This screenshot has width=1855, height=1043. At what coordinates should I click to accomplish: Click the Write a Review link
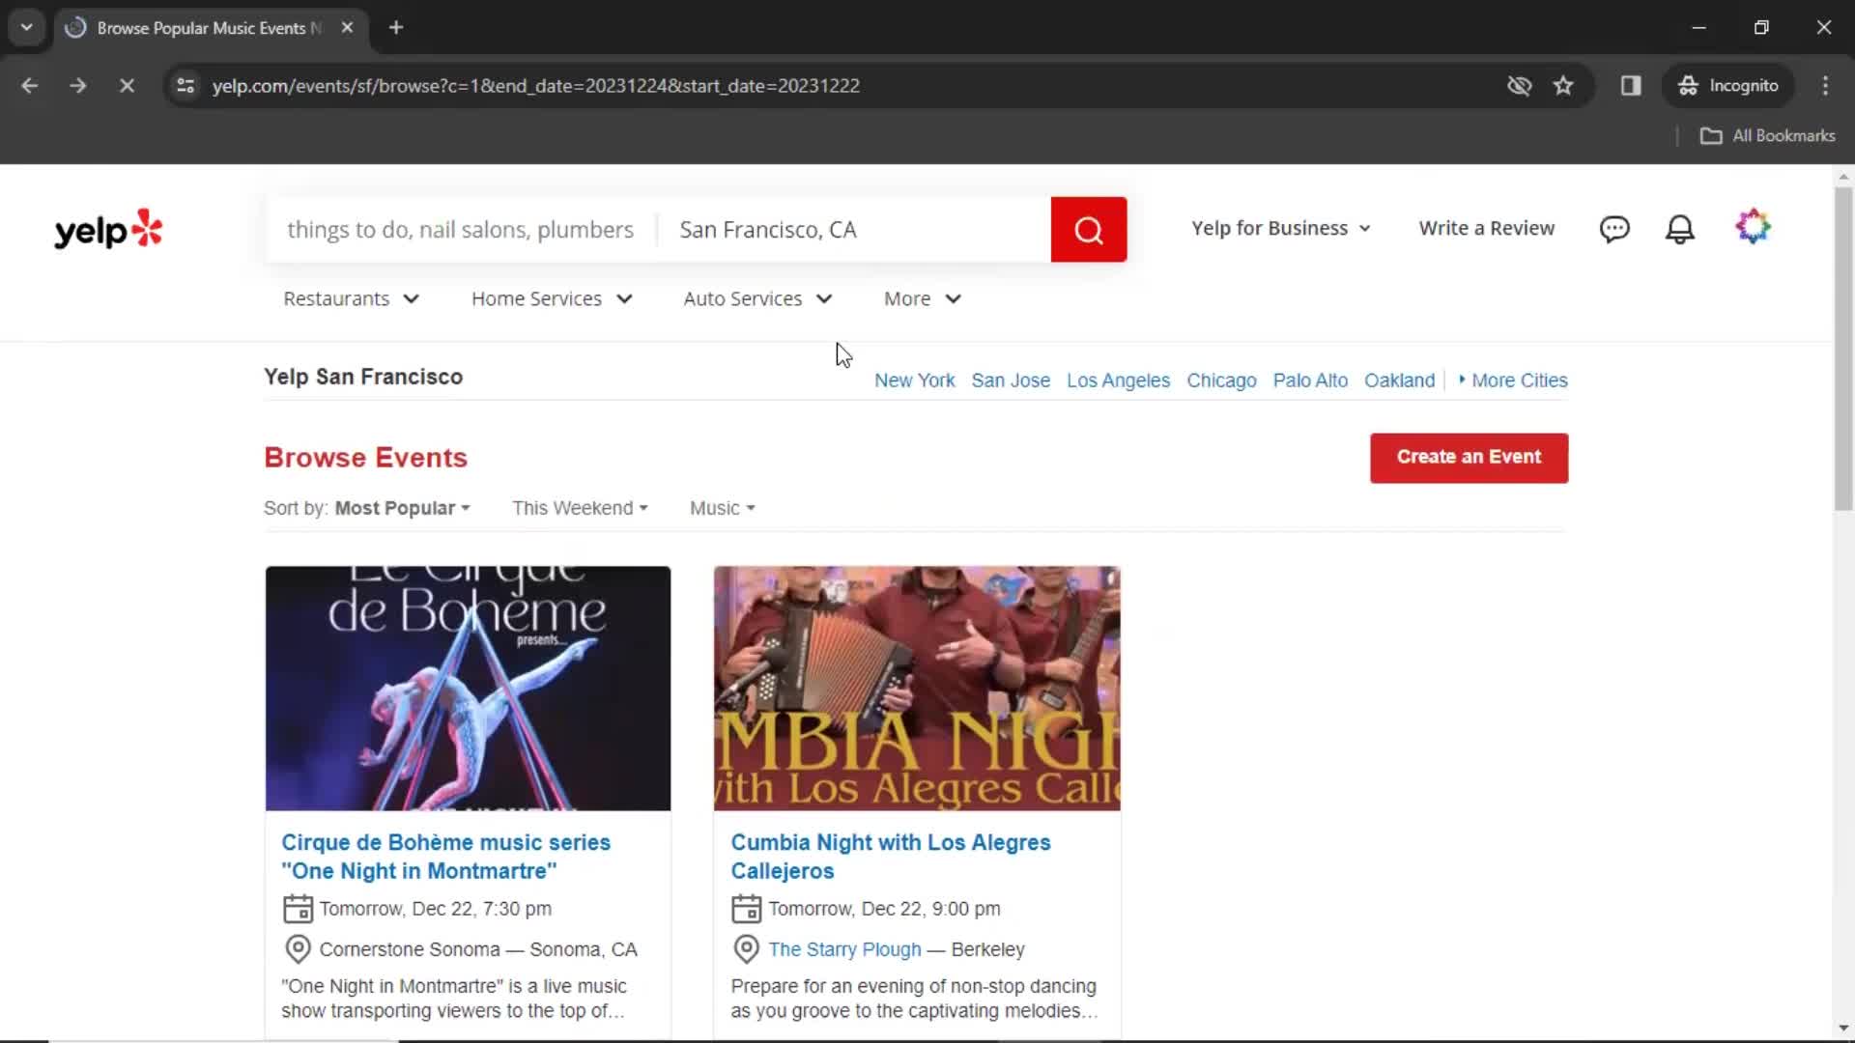click(x=1486, y=229)
